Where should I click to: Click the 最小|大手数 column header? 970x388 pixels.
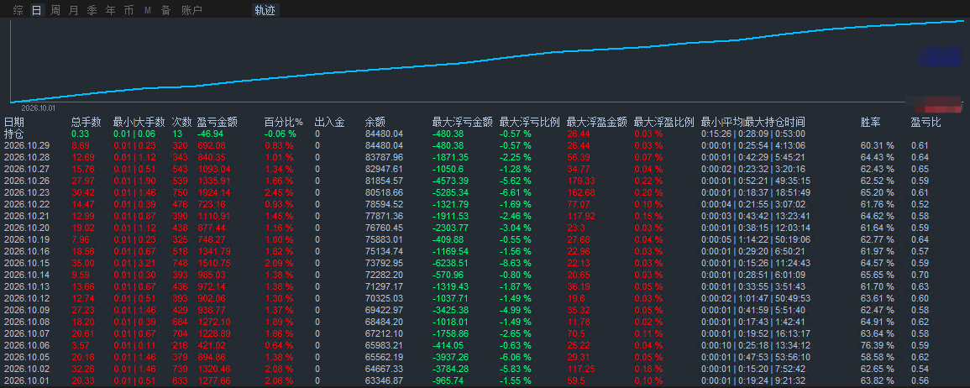(139, 122)
